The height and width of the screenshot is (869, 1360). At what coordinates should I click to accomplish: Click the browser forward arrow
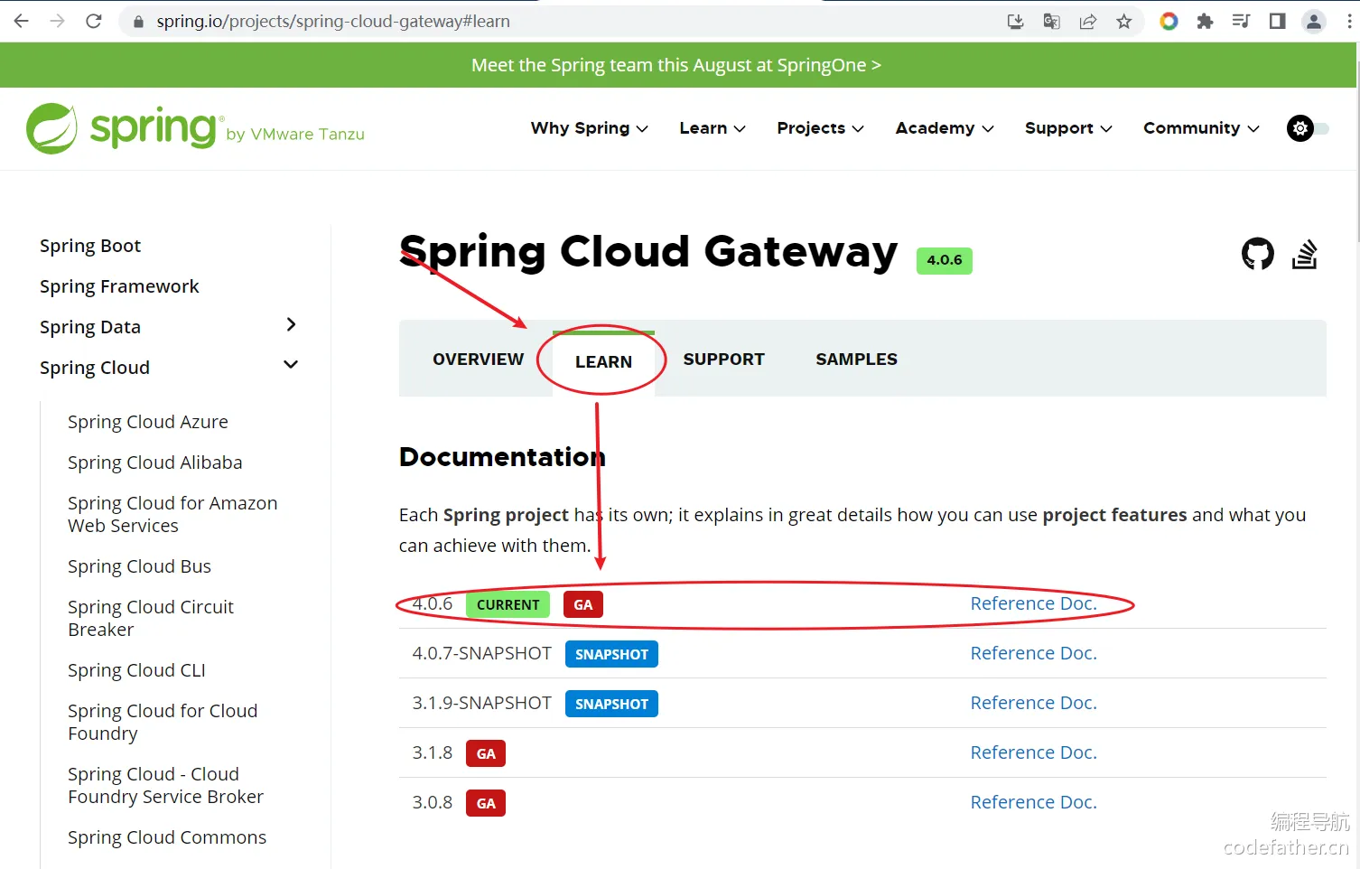click(x=58, y=21)
